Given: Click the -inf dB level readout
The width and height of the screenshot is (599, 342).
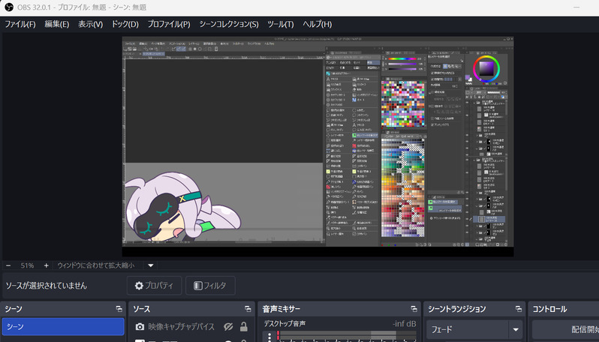Looking at the screenshot, I should (404, 324).
